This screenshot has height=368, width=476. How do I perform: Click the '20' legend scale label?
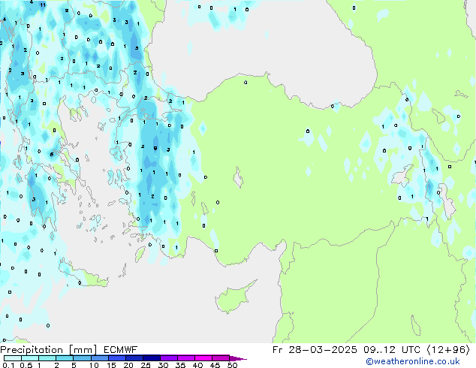[128, 365]
